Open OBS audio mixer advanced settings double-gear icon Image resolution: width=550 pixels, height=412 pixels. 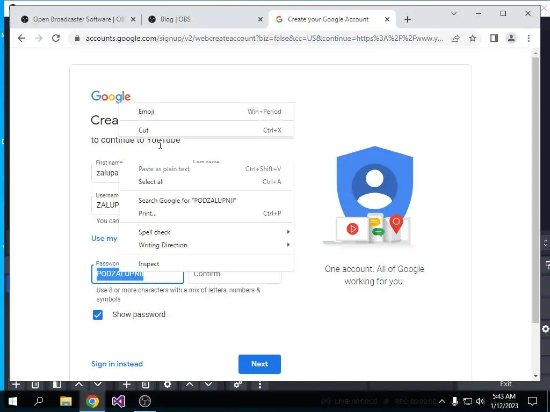tap(238, 385)
